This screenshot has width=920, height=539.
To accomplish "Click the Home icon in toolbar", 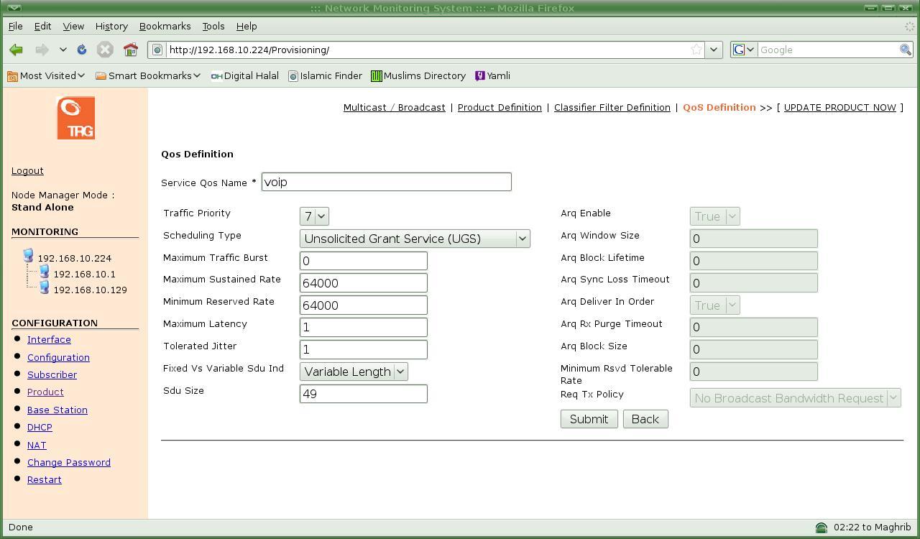I will (x=130, y=50).
